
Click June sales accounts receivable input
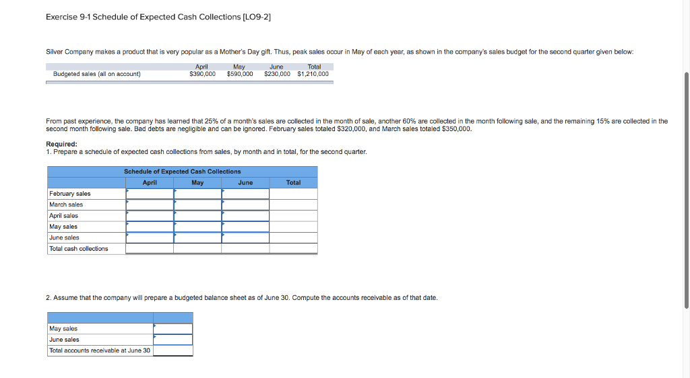173,340
